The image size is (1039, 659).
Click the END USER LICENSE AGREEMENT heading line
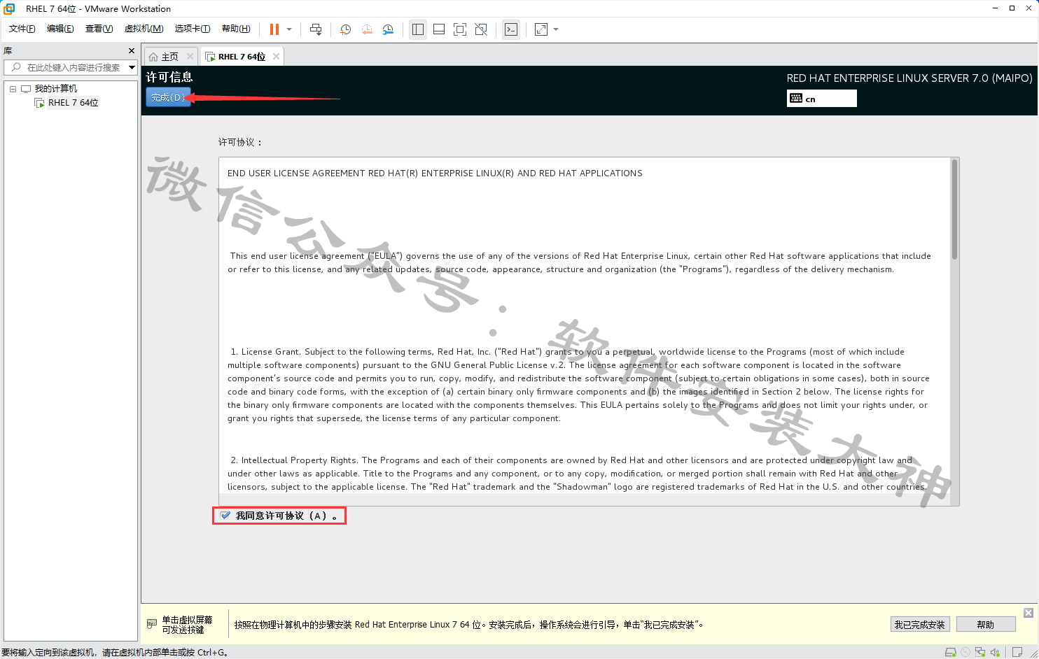435,173
